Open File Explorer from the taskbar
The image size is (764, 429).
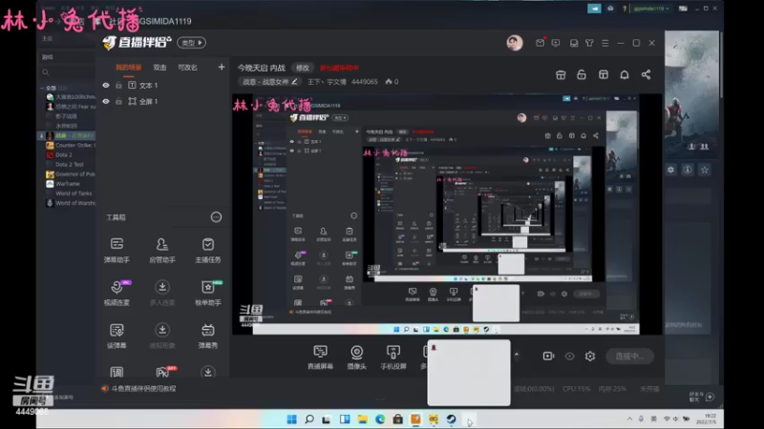(x=363, y=419)
